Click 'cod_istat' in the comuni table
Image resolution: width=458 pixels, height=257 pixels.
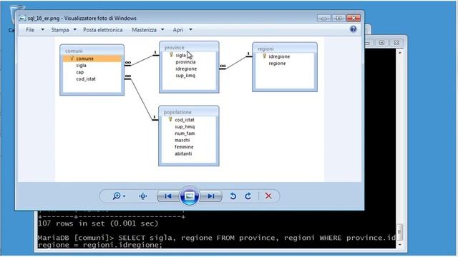pyautogui.click(x=86, y=79)
